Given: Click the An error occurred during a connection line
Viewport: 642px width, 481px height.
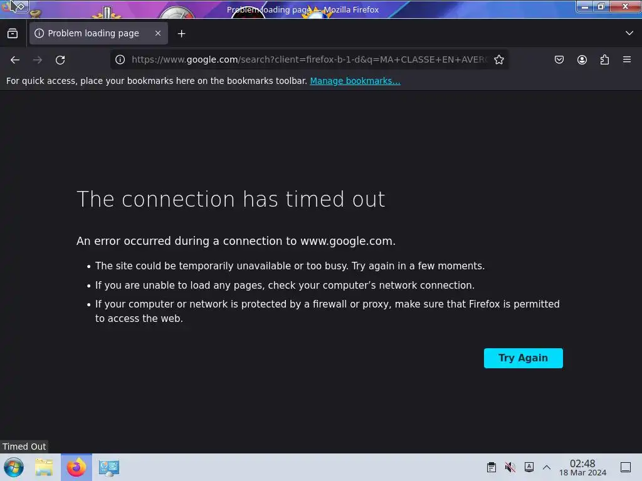Looking at the screenshot, I should click(x=236, y=241).
